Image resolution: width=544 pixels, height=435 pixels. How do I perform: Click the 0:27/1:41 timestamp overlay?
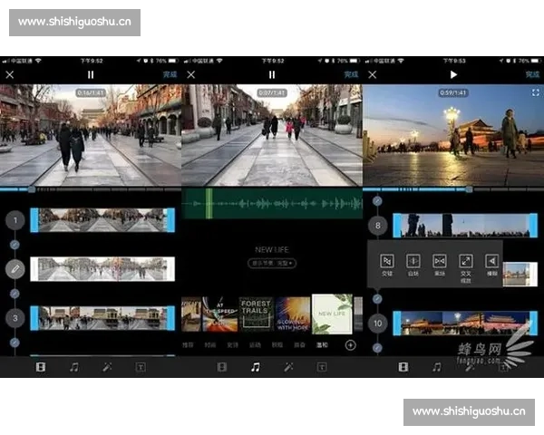[272, 93]
